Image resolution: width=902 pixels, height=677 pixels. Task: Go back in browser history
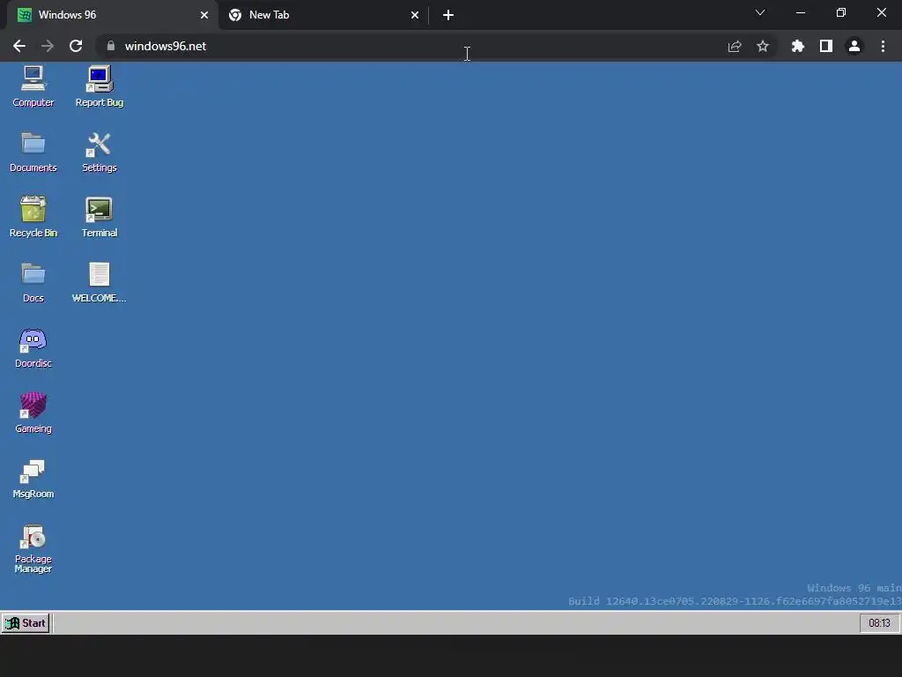tap(19, 46)
